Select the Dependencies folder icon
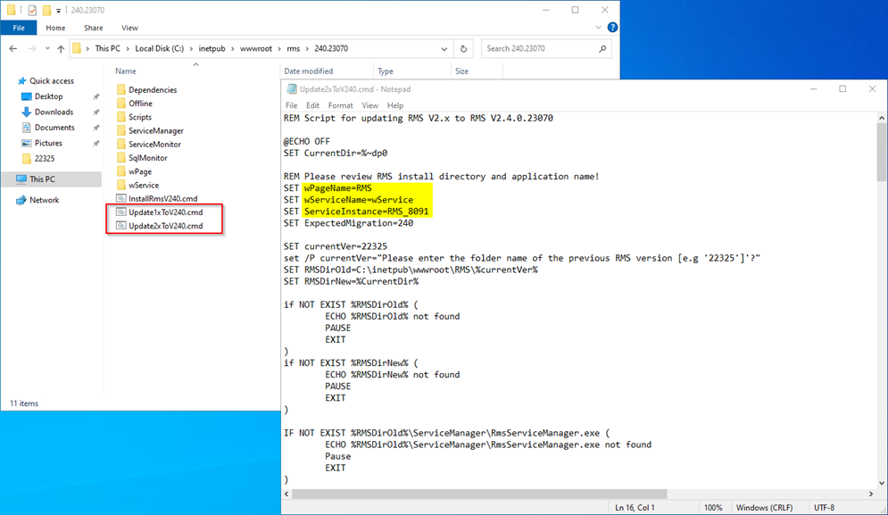 pyautogui.click(x=120, y=89)
